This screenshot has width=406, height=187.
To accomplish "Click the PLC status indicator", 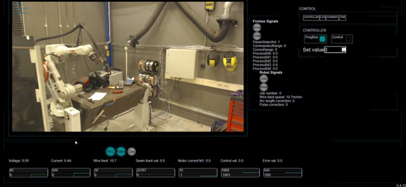I will pyautogui.click(x=110, y=152).
